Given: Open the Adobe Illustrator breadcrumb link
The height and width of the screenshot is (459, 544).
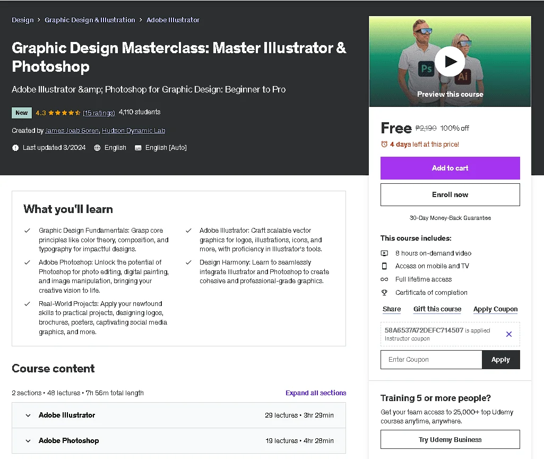Looking at the screenshot, I should click(173, 20).
